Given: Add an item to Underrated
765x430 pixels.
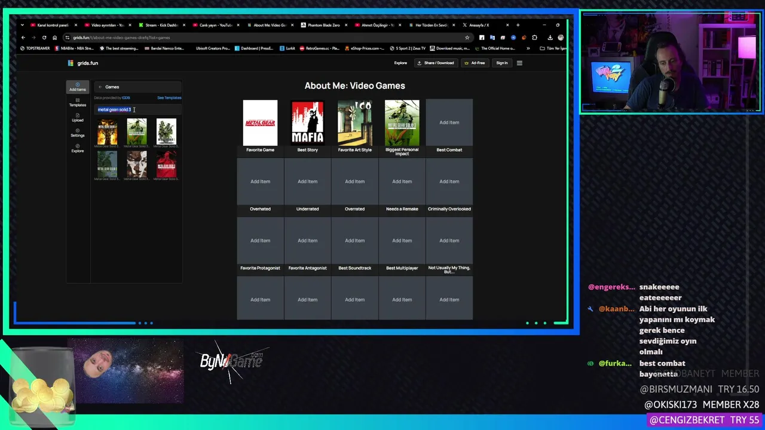Looking at the screenshot, I should 307,182.
